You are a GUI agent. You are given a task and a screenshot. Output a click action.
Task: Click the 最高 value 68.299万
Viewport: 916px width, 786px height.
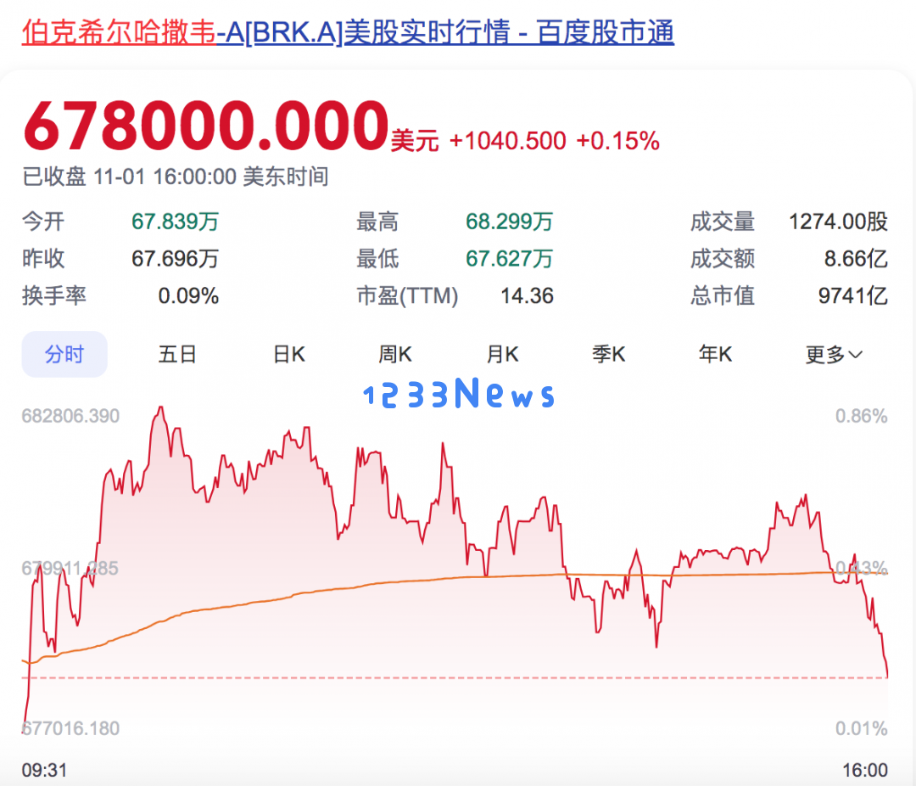pos(510,222)
